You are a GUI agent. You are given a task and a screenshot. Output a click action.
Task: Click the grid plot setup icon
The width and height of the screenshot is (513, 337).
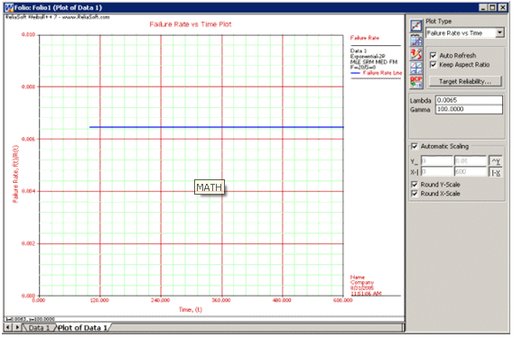point(416,41)
